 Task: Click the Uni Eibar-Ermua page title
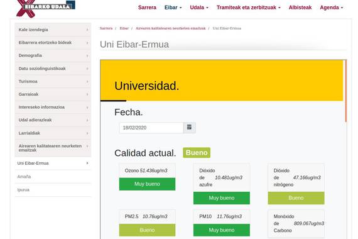click(134, 45)
